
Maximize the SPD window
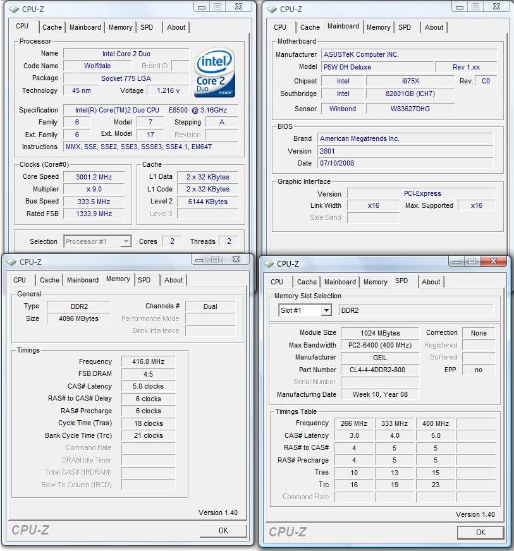click(x=472, y=261)
